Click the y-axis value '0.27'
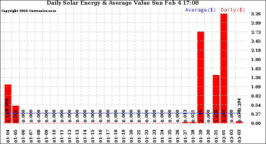 tap(256, 114)
